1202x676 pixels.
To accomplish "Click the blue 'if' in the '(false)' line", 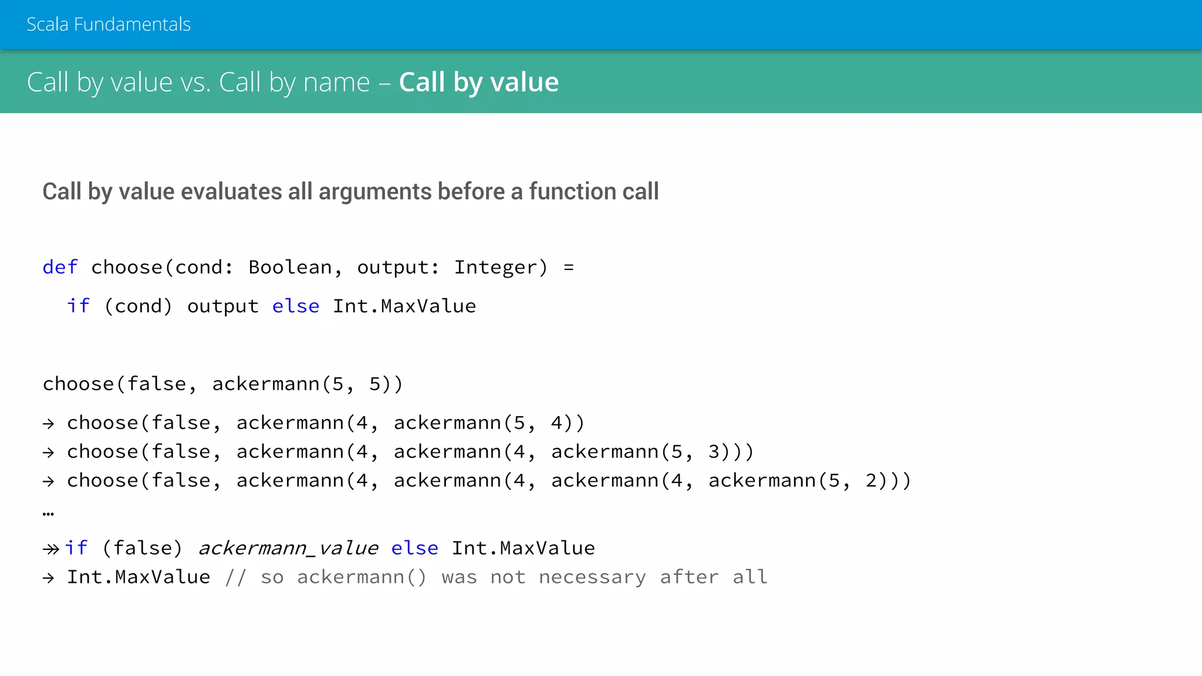I will pos(76,548).
